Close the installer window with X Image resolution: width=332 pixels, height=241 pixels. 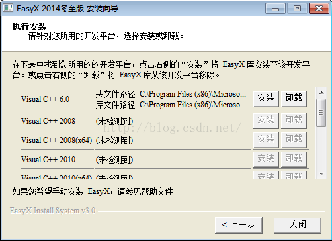(319, 9)
